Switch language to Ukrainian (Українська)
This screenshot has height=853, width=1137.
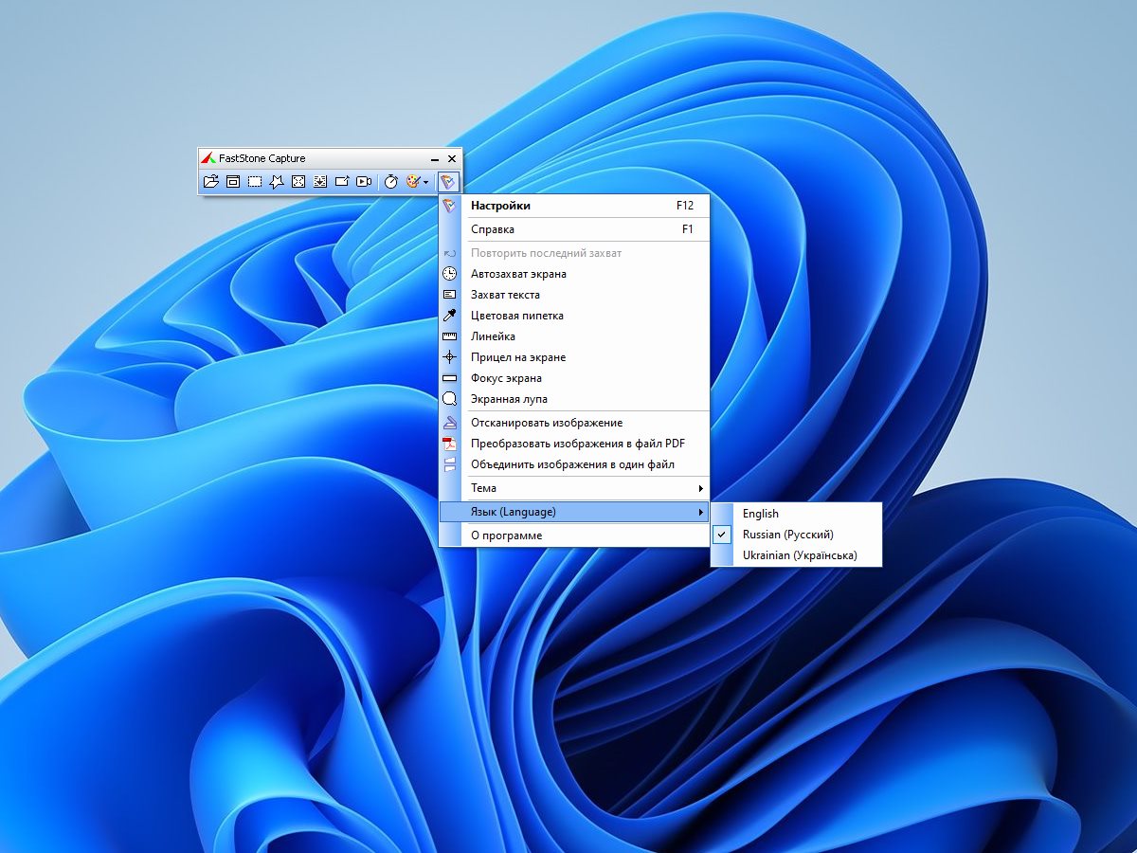tap(799, 555)
